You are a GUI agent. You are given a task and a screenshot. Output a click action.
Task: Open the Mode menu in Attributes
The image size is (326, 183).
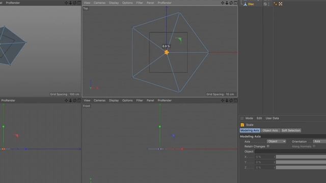[249, 118]
